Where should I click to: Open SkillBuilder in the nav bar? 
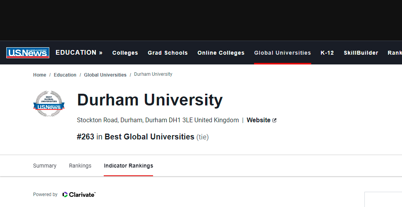(361, 53)
